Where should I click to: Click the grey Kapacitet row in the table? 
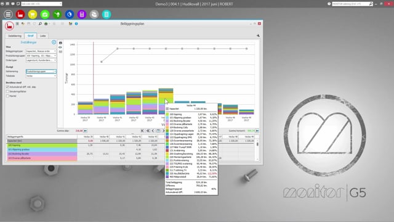tap(42, 141)
